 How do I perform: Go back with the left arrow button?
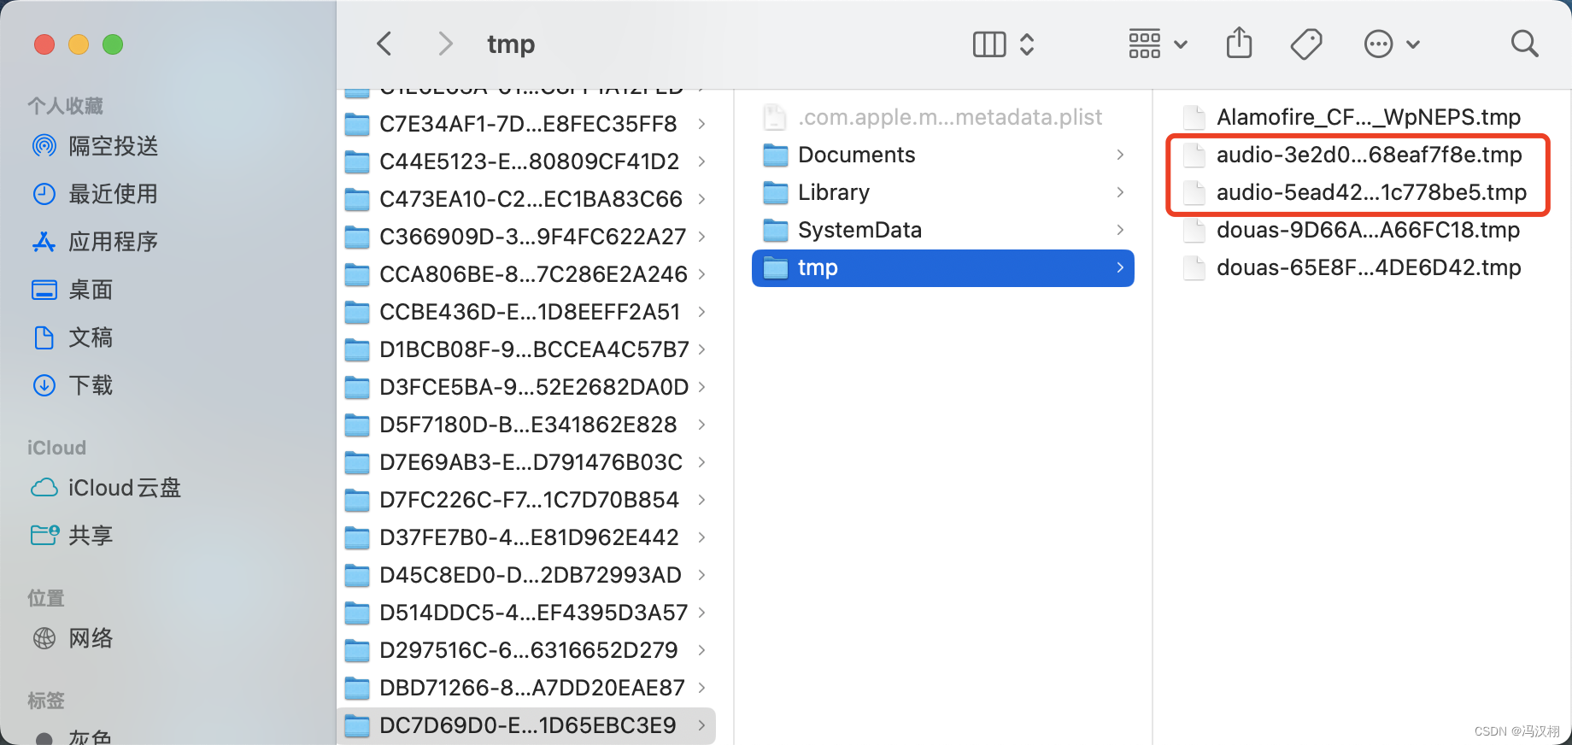(384, 44)
